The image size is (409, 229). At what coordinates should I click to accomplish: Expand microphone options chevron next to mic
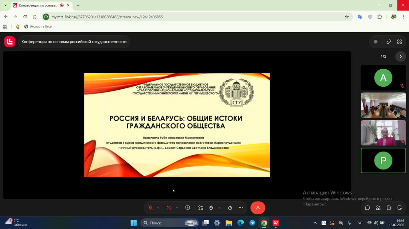[158, 208]
